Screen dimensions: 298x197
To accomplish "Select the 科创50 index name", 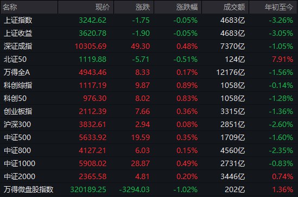I will [x=15, y=98].
